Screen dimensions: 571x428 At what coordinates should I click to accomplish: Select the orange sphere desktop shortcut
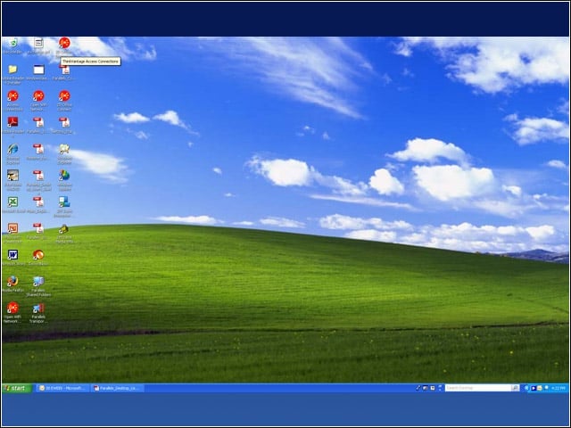pos(38,254)
